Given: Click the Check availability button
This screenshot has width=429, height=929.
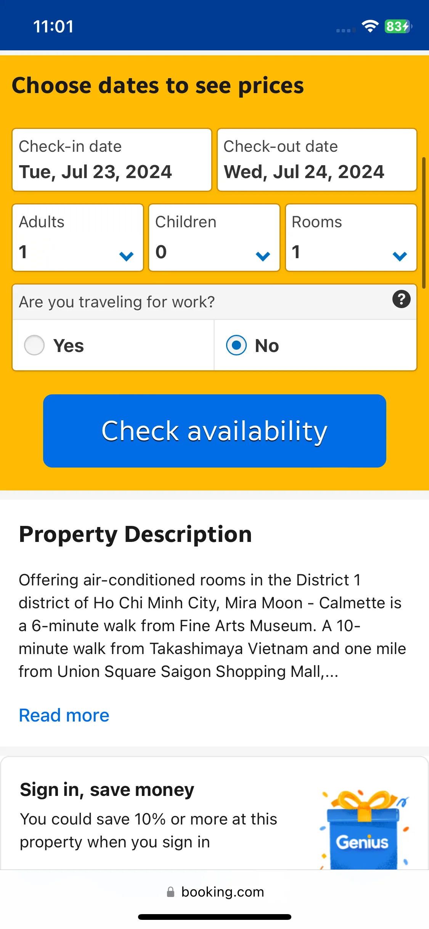Looking at the screenshot, I should pyautogui.click(x=215, y=431).
